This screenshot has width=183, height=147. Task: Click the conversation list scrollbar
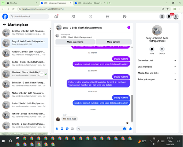click(x=50, y=58)
